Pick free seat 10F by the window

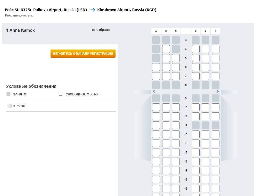coord(215,107)
